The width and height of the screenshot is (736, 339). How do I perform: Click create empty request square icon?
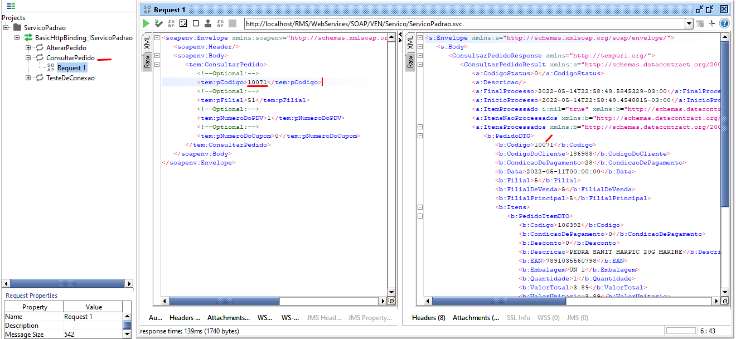click(196, 23)
